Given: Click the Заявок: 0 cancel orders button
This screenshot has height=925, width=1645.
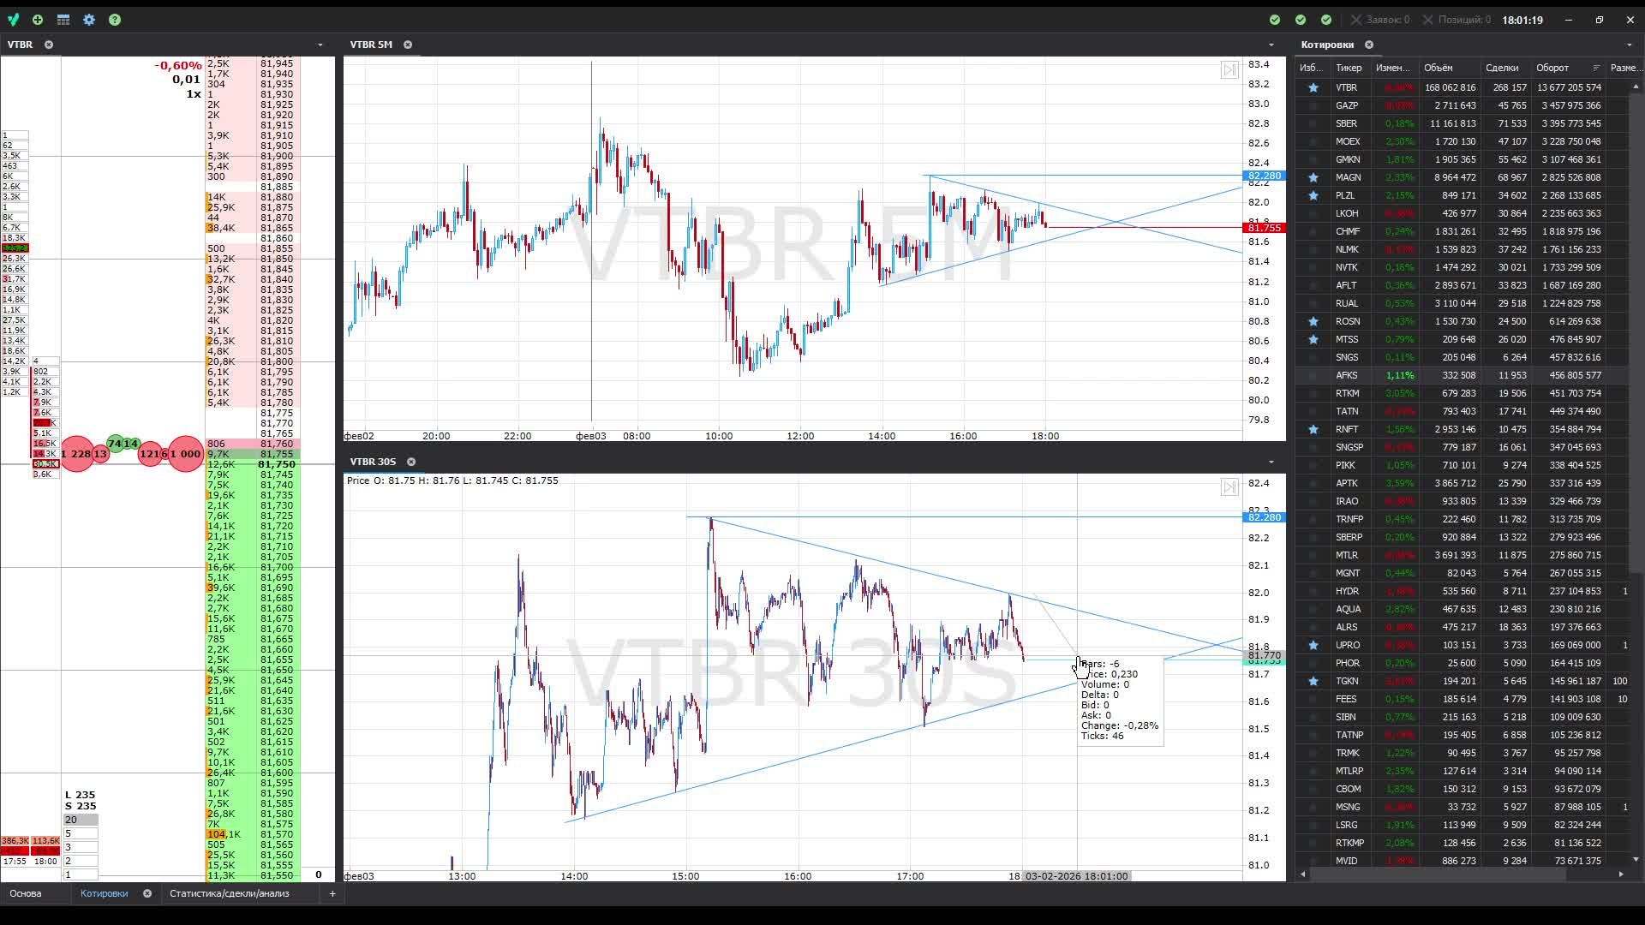Looking at the screenshot, I should 1379,20.
